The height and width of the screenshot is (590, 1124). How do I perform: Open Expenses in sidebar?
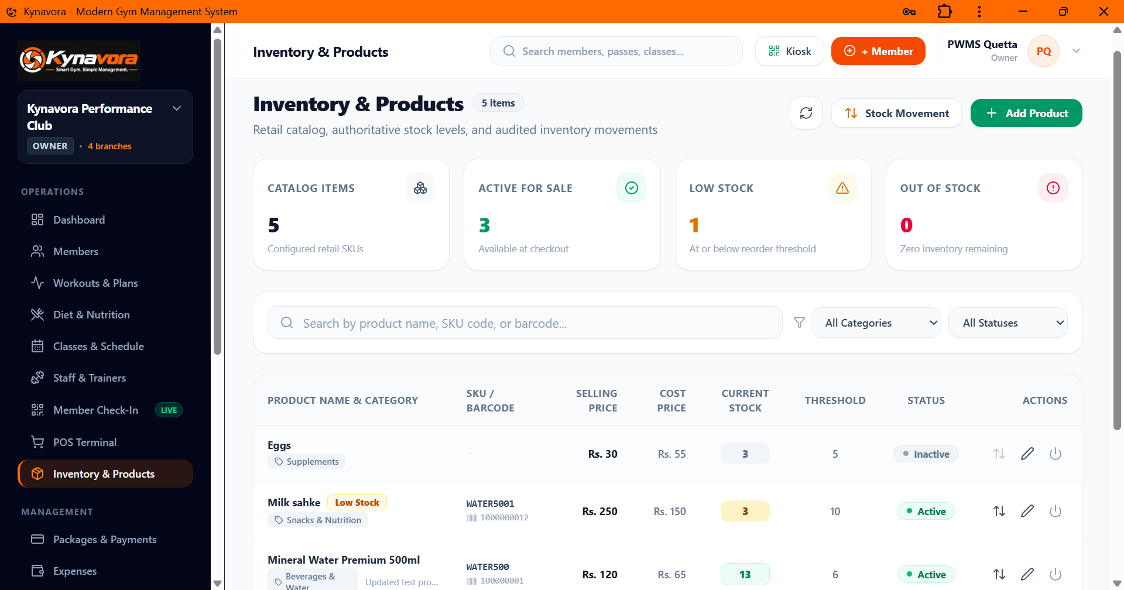pos(105,571)
